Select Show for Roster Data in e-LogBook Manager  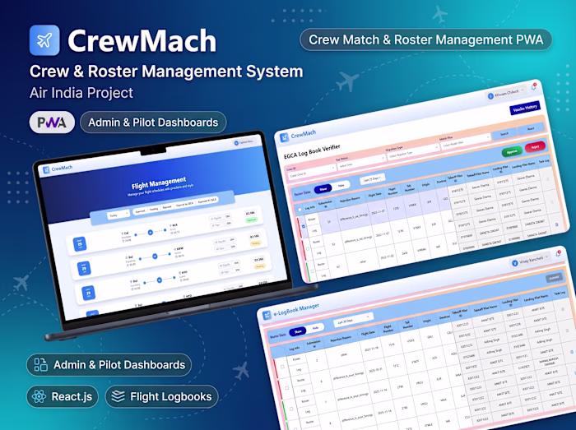[298, 331]
